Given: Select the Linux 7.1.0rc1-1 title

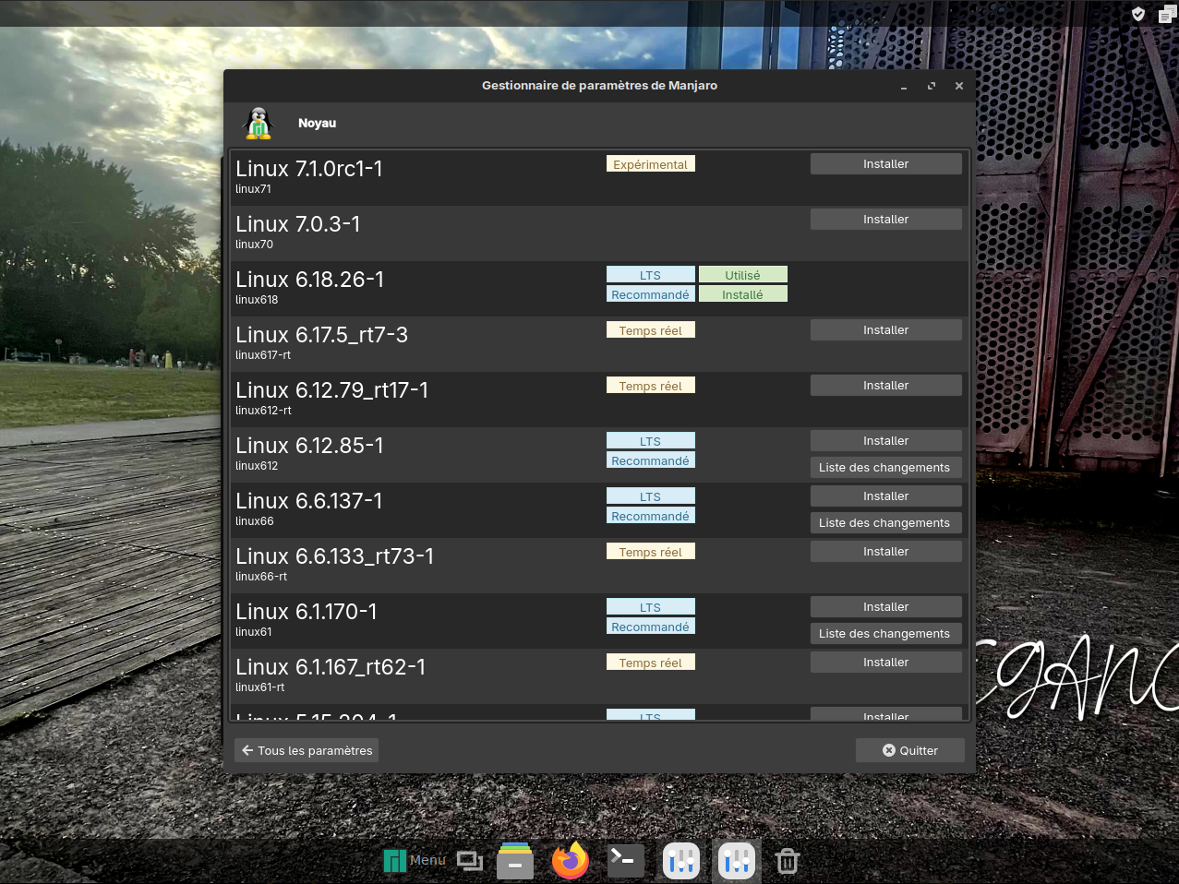Looking at the screenshot, I should 309,169.
